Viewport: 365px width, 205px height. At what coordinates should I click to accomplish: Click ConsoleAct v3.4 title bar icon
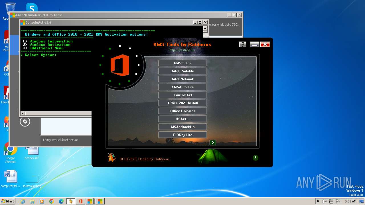(x=23, y=22)
